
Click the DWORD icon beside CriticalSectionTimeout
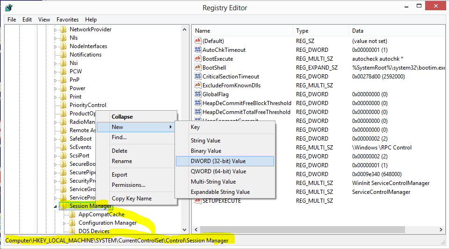[x=197, y=76]
